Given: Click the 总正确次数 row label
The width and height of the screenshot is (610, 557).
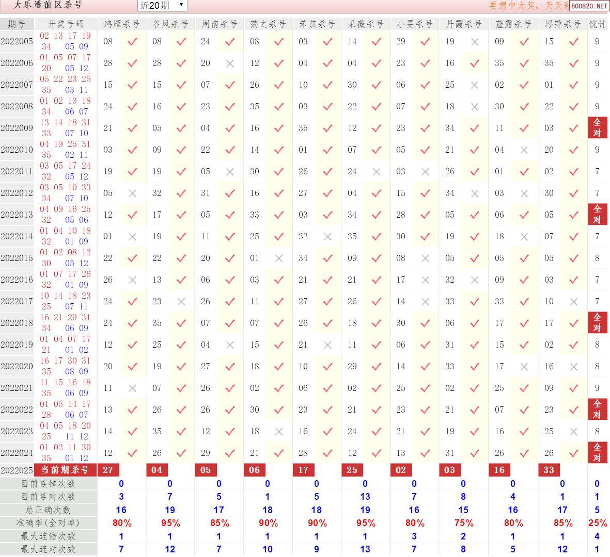Looking at the screenshot, I should pos(48,510).
